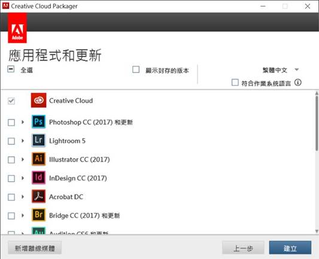The width and height of the screenshot is (319, 259).
Task: Enable the 顯示封存的版本 checkbox
Action: click(x=136, y=69)
